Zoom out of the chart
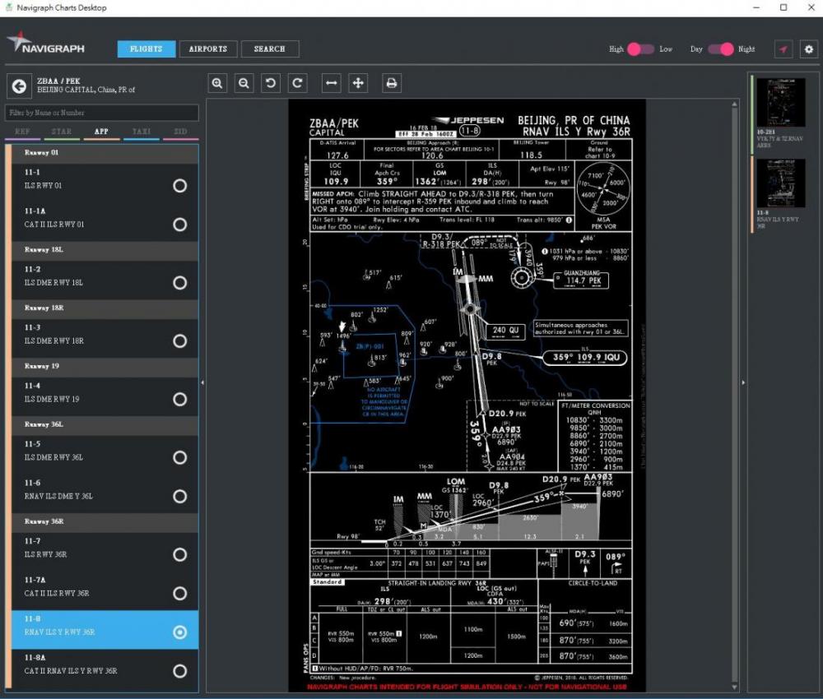The height and width of the screenshot is (699, 823). [x=244, y=83]
